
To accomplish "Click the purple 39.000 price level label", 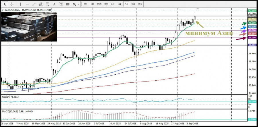I will (252, 38).
